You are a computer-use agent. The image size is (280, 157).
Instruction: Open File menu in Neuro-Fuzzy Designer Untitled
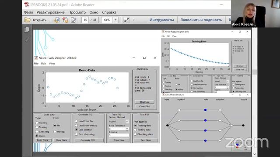point(36,64)
